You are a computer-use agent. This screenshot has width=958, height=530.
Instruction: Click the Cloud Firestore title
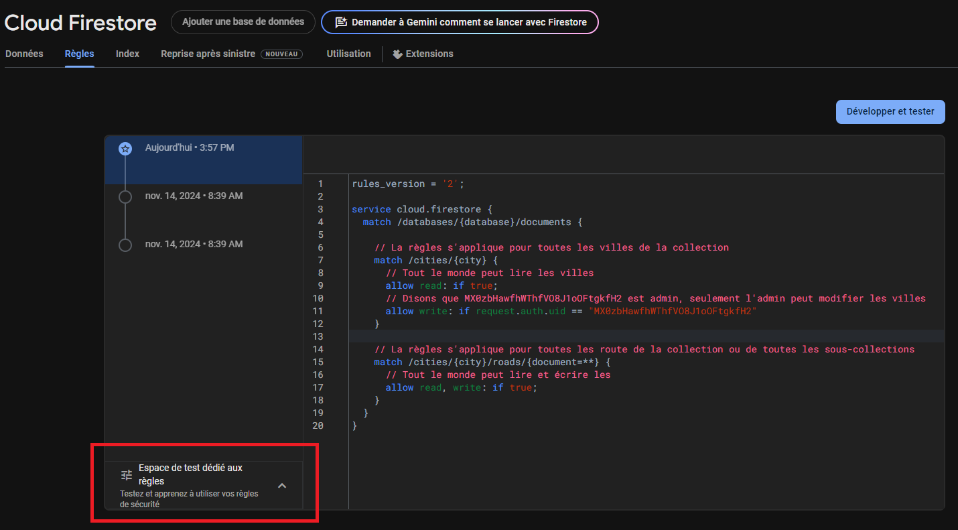click(80, 23)
